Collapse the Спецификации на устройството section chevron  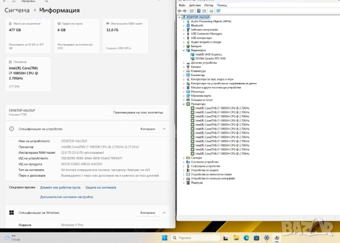[x=164, y=129]
